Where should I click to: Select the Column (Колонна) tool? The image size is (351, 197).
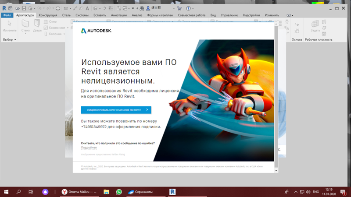53,34
